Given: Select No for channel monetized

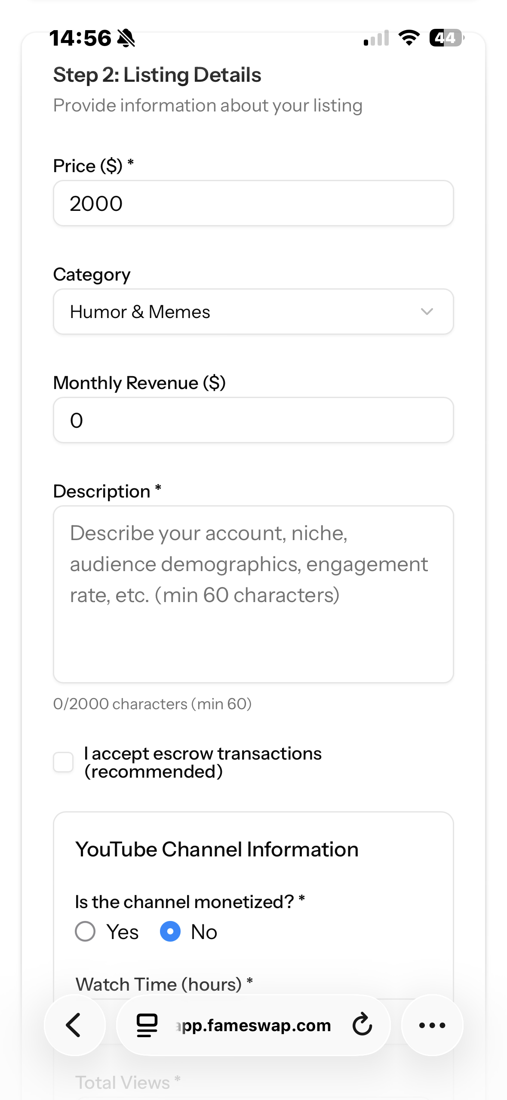Looking at the screenshot, I should [x=170, y=932].
